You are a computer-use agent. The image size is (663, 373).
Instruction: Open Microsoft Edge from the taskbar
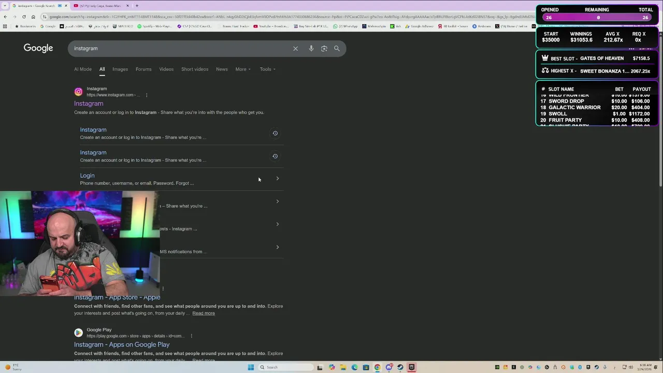point(354,367)
